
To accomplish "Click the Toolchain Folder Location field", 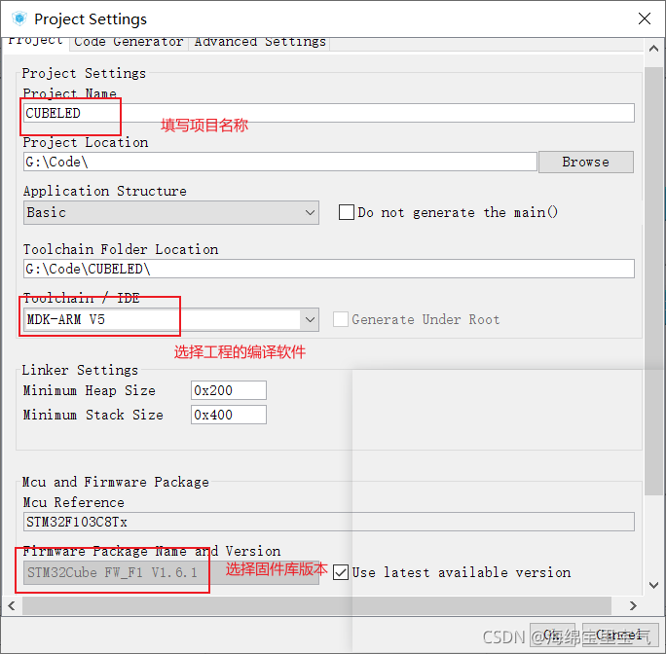I will click(329, 269).
